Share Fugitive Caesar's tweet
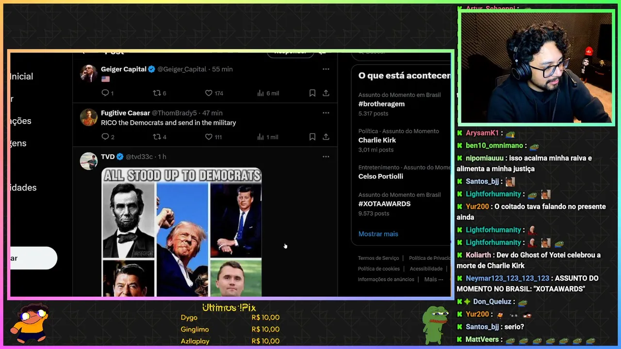This screenshot has height=349, width=621. 326,137
